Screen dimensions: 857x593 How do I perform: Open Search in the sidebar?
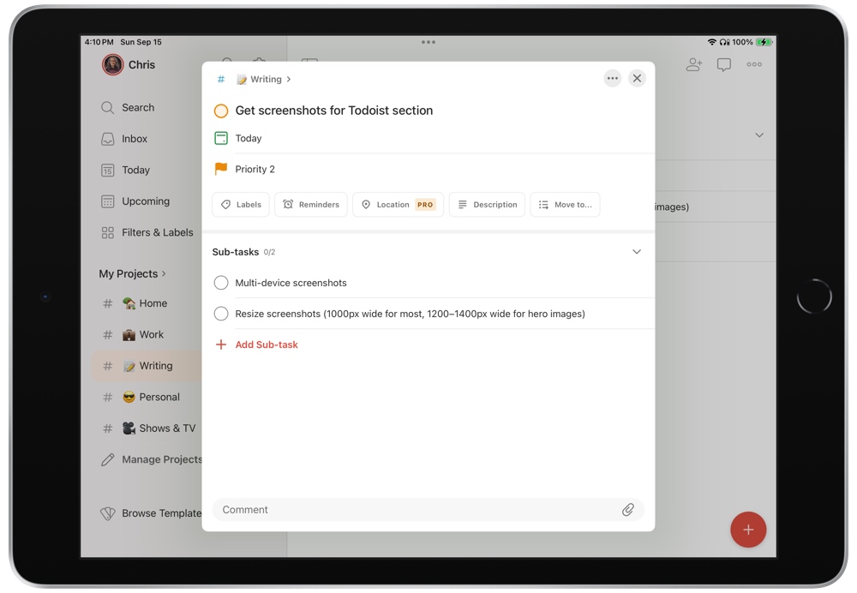coord(128,108)
